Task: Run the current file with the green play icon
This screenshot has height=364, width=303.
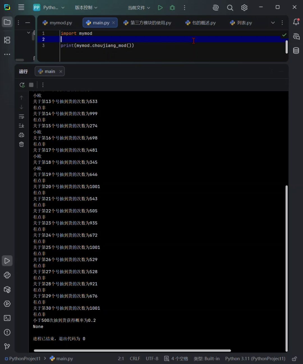Action: tap(160, 8)
